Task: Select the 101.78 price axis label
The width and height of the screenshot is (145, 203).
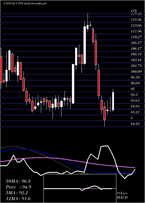Action: 136,66
